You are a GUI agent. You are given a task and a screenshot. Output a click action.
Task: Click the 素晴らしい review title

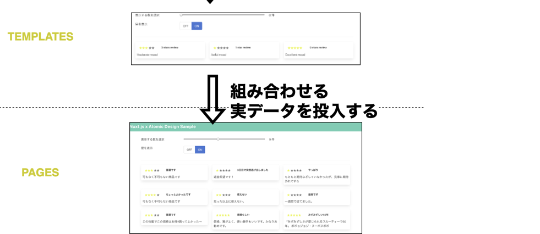(243, 215)
